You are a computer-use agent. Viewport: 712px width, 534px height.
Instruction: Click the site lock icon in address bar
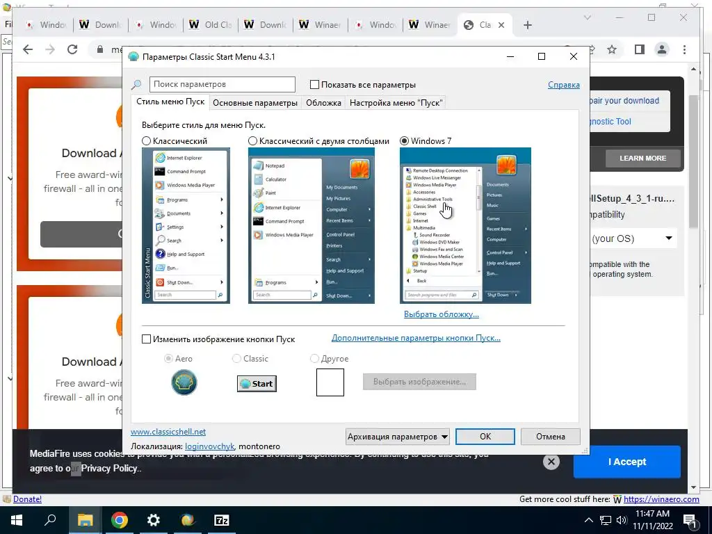tap(100, 49)
